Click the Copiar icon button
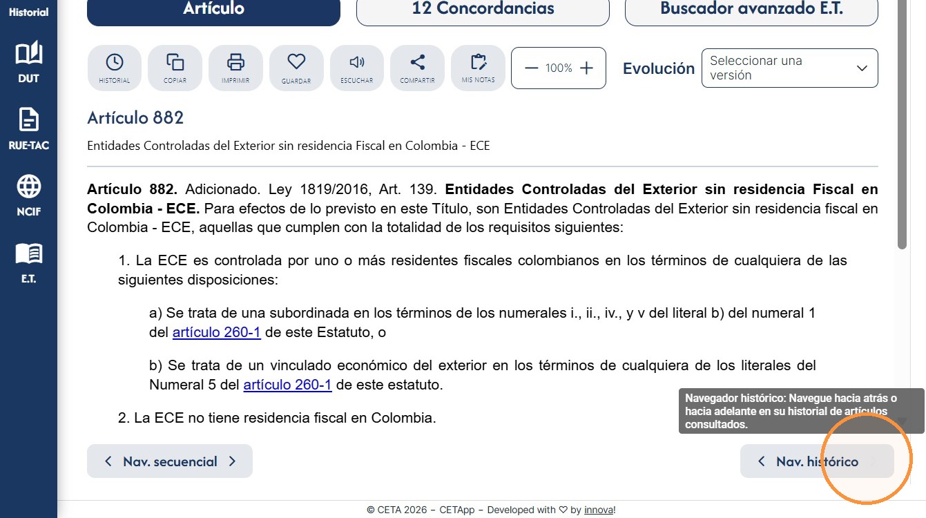The width and height of the screenshot is (926, 518). (x=175, y=68)
